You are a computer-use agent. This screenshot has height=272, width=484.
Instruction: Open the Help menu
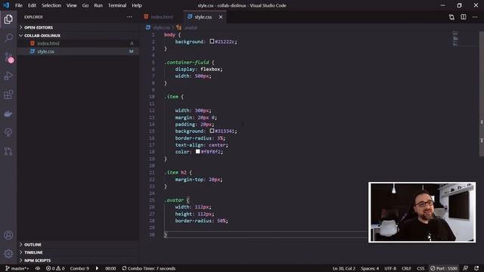[137, 5]
